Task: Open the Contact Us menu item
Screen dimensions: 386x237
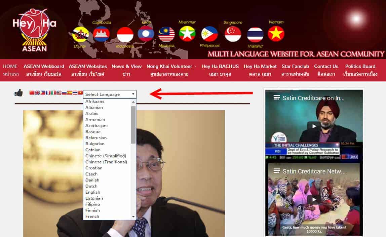Action: click(x=326, y=70)
